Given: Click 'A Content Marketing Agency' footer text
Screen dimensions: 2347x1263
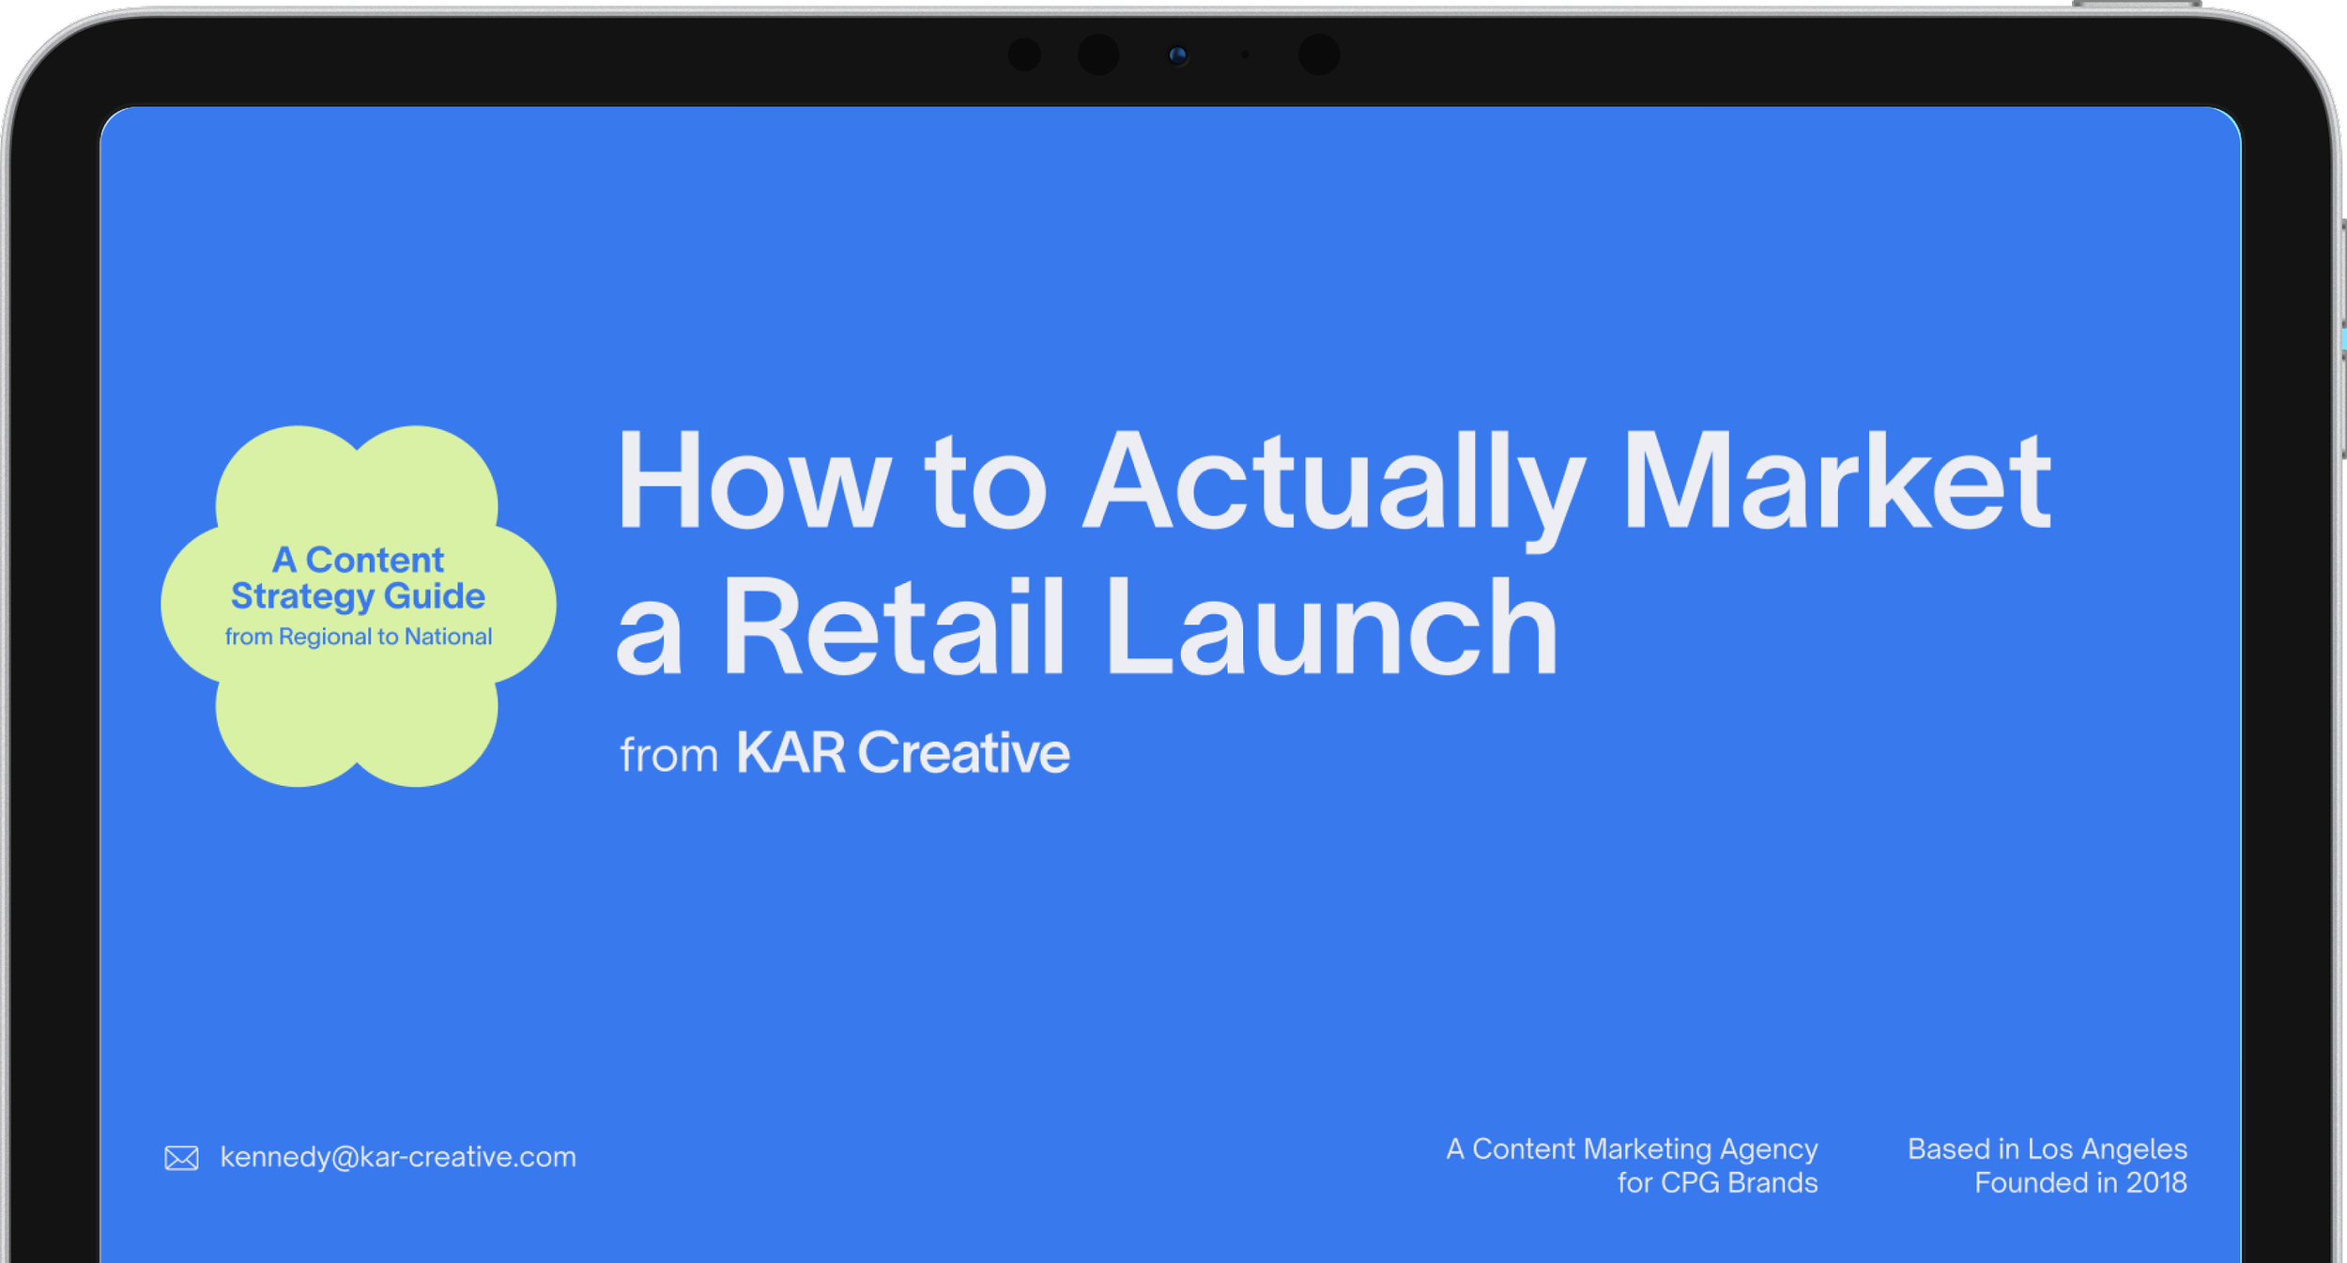Looking at the screenshot, I should click(1632, 1148).
